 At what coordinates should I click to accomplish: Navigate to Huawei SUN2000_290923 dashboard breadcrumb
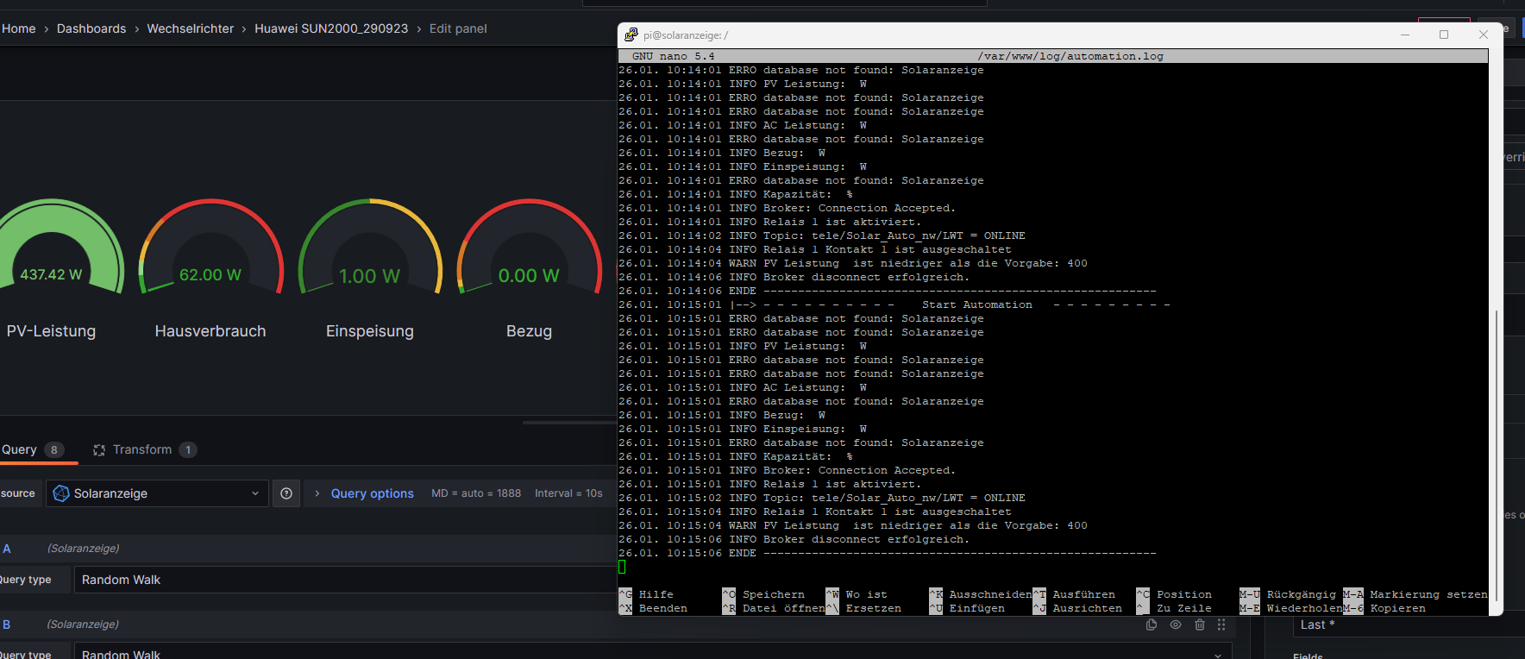click(331, 28)
